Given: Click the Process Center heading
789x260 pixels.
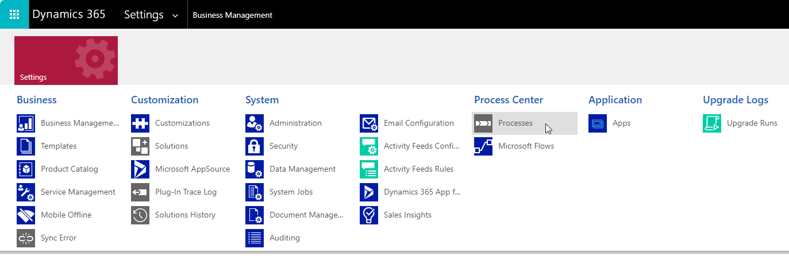Looking at the screenshot, I should coord(509,100).
